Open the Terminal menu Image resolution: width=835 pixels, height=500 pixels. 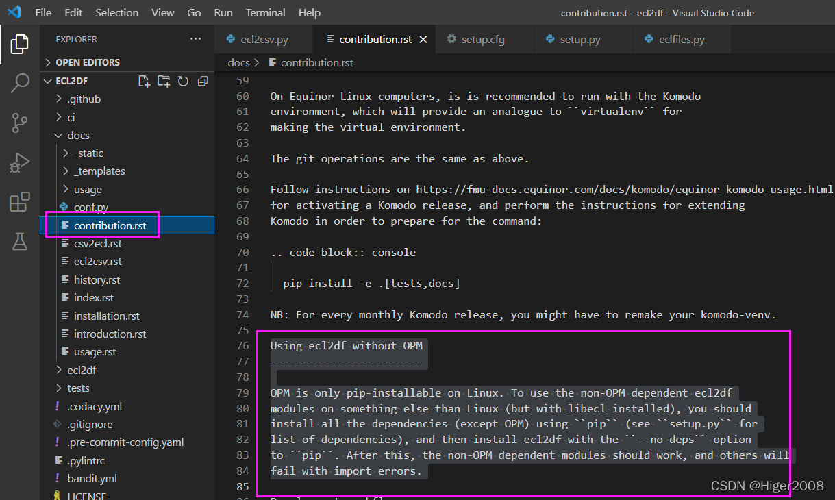(x=266, y=13)
